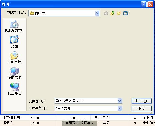Expand the 文件类型 dropdown arrow
Image resolution: width=155 pixels, height=126 pixels.
[120, 108]
